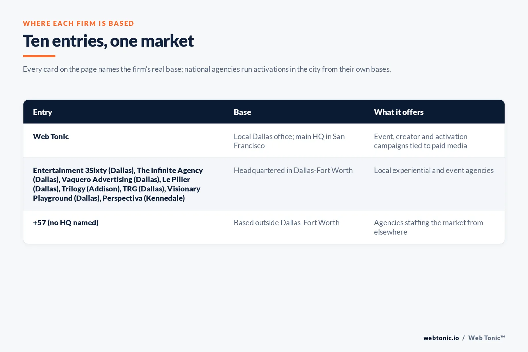Viewport: 528px width, 352px height.
Task: Click the Entry column header
Action: 43,112
